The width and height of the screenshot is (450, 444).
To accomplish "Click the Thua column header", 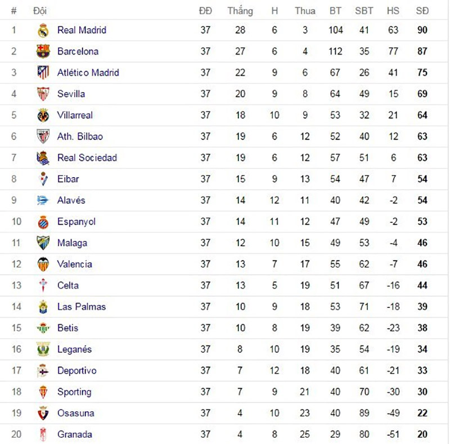I will point(305,11).
